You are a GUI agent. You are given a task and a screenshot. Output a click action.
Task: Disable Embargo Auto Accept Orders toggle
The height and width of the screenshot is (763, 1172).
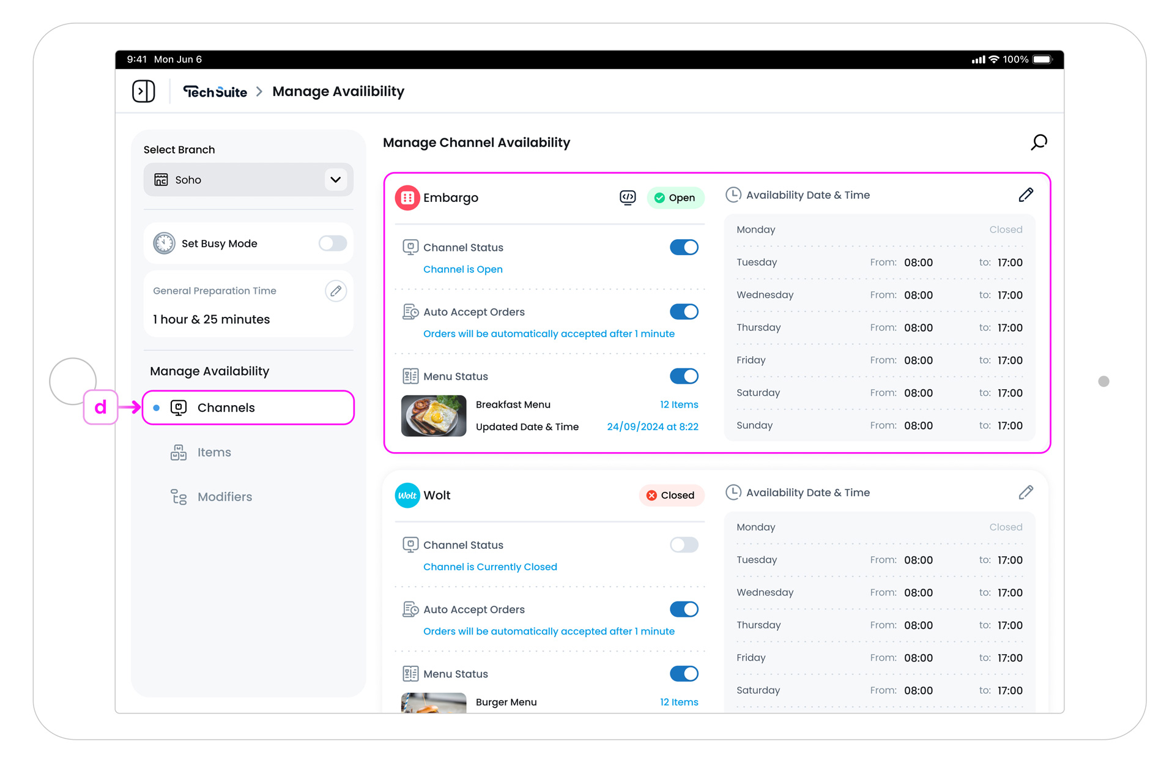click(x=684, y=312)
